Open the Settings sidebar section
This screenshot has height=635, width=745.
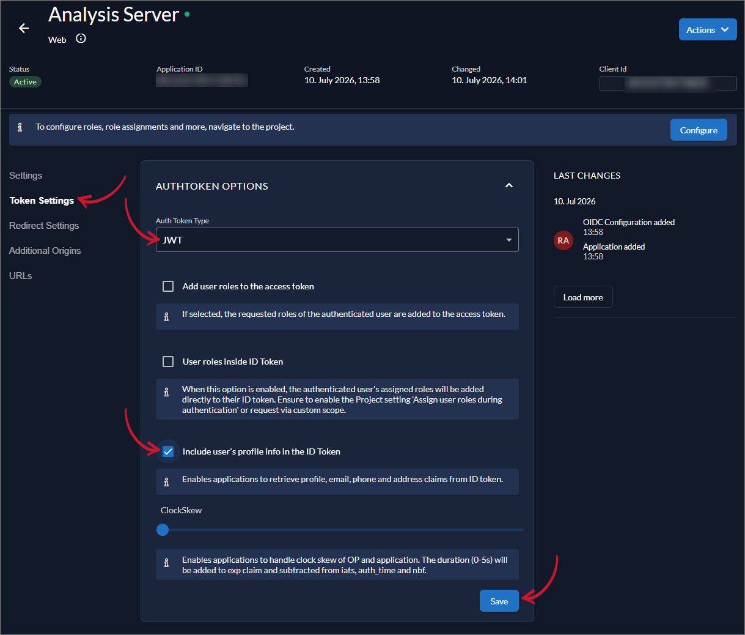[26, 176]
